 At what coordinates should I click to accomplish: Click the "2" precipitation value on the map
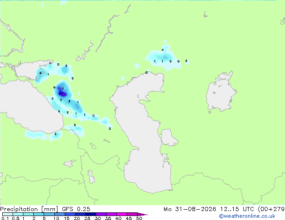tap(61, 100)
